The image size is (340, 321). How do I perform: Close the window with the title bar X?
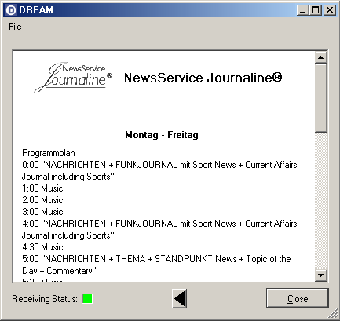[330, 10]
